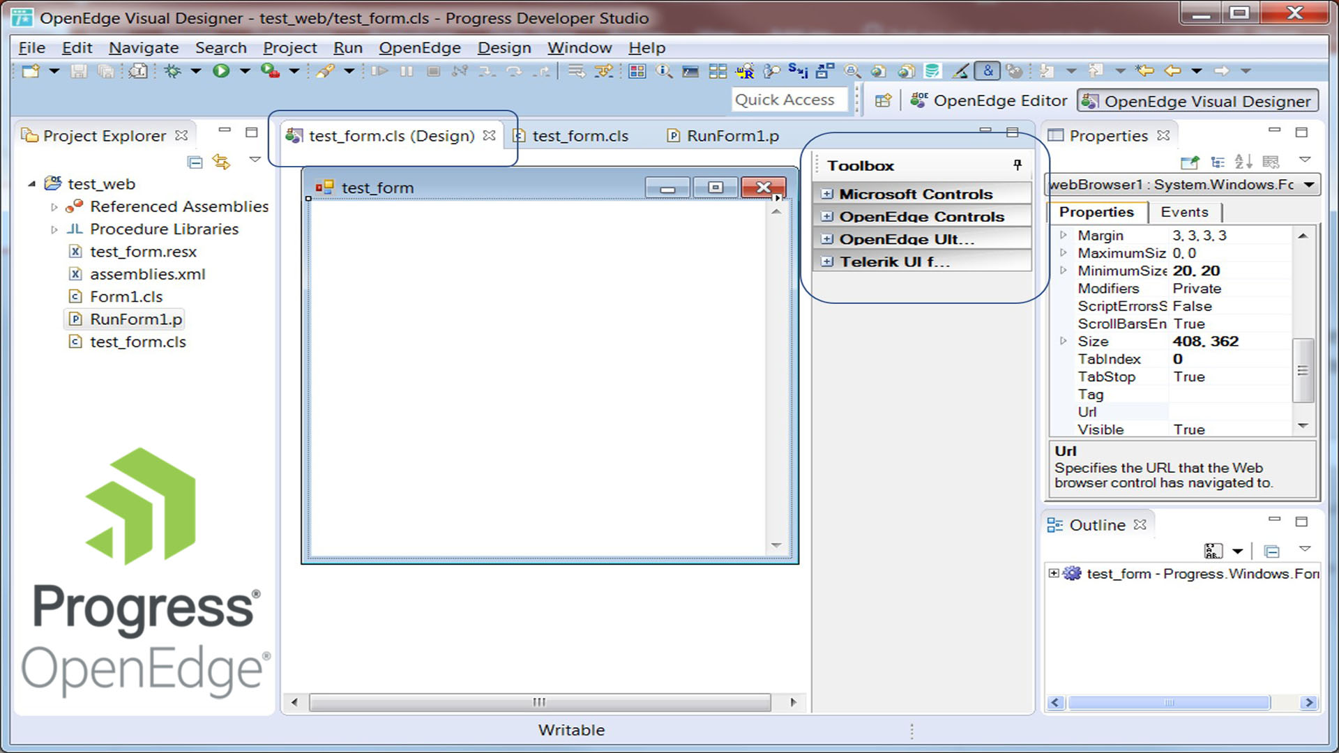This screenshot has width=1339, height=753.
Task: Click the green bug Debug icon
Action: tap(172, 71)
